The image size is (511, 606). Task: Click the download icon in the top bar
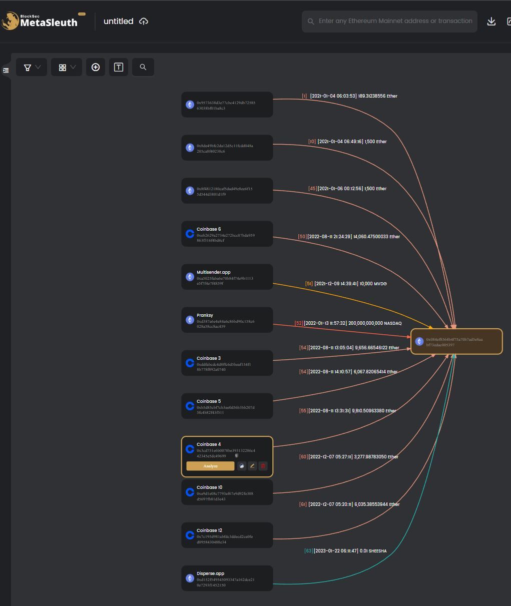[491, 22]
